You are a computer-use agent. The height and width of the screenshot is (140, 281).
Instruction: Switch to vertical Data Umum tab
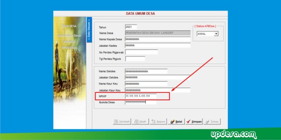89,30
